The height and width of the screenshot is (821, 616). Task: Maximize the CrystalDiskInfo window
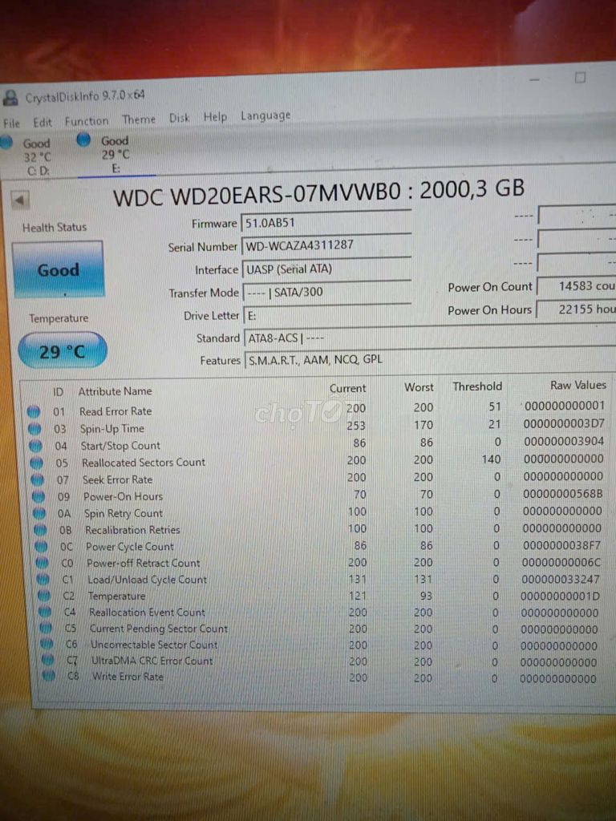tap(580, 78)
